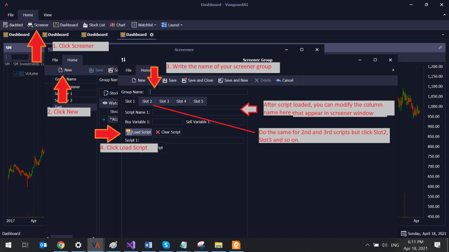Click the Volume color swatch
Viewport: 449px width, 252px height.
[21, 74]
